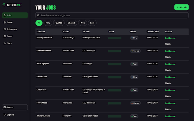The width and height of the screenshot is (194, 121).
Task: Add a new job
Action: (x=181, y=7)
